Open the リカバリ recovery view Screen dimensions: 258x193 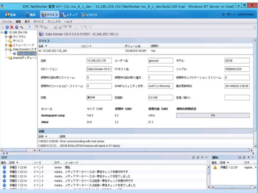point(89,15)
